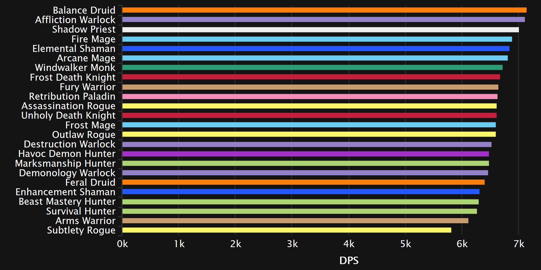Click the 6k axis tick label
The width and height of the screenshot is (541, 270).
[x=462, y=244]
